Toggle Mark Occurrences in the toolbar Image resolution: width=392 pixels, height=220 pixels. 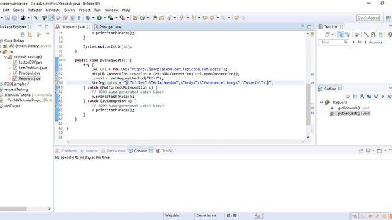click(51, 18)
